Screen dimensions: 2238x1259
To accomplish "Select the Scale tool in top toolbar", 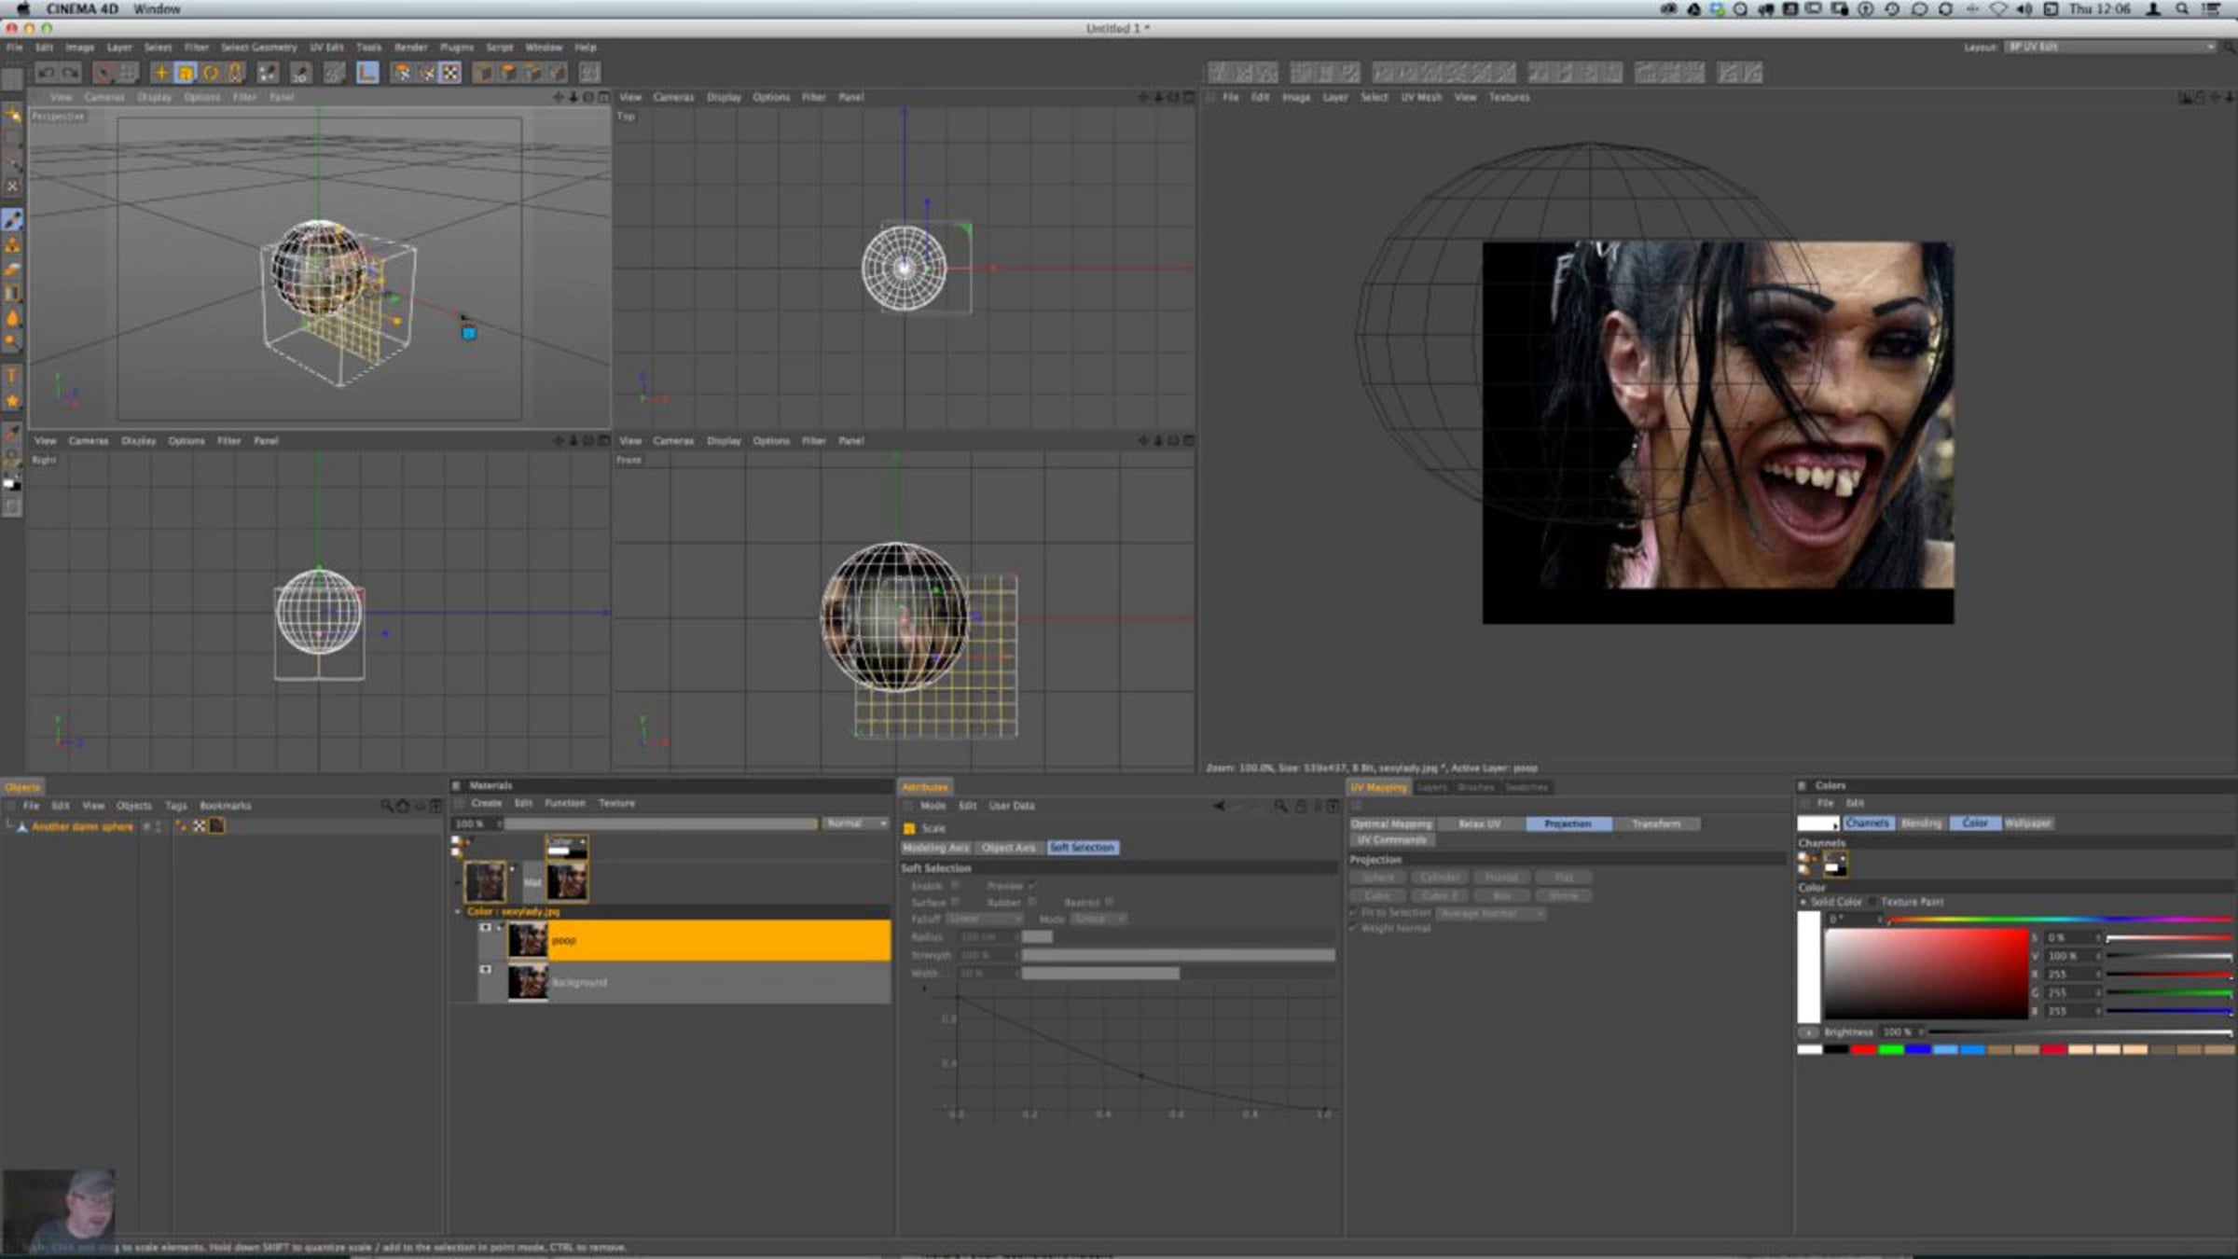I will click(186, 73).
